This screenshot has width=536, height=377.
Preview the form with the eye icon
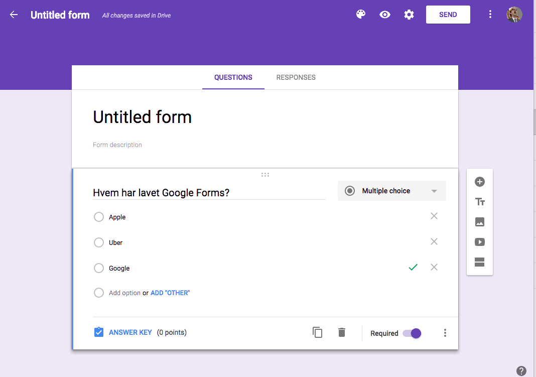(x=385, y=15)
